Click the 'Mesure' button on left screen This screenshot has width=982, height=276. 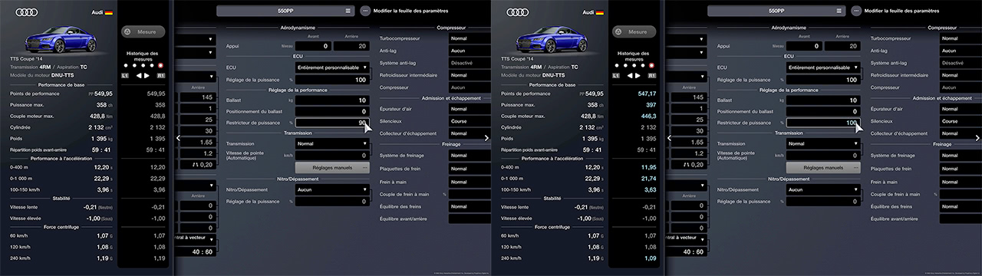pyautogui.click(x=143, y=32)
